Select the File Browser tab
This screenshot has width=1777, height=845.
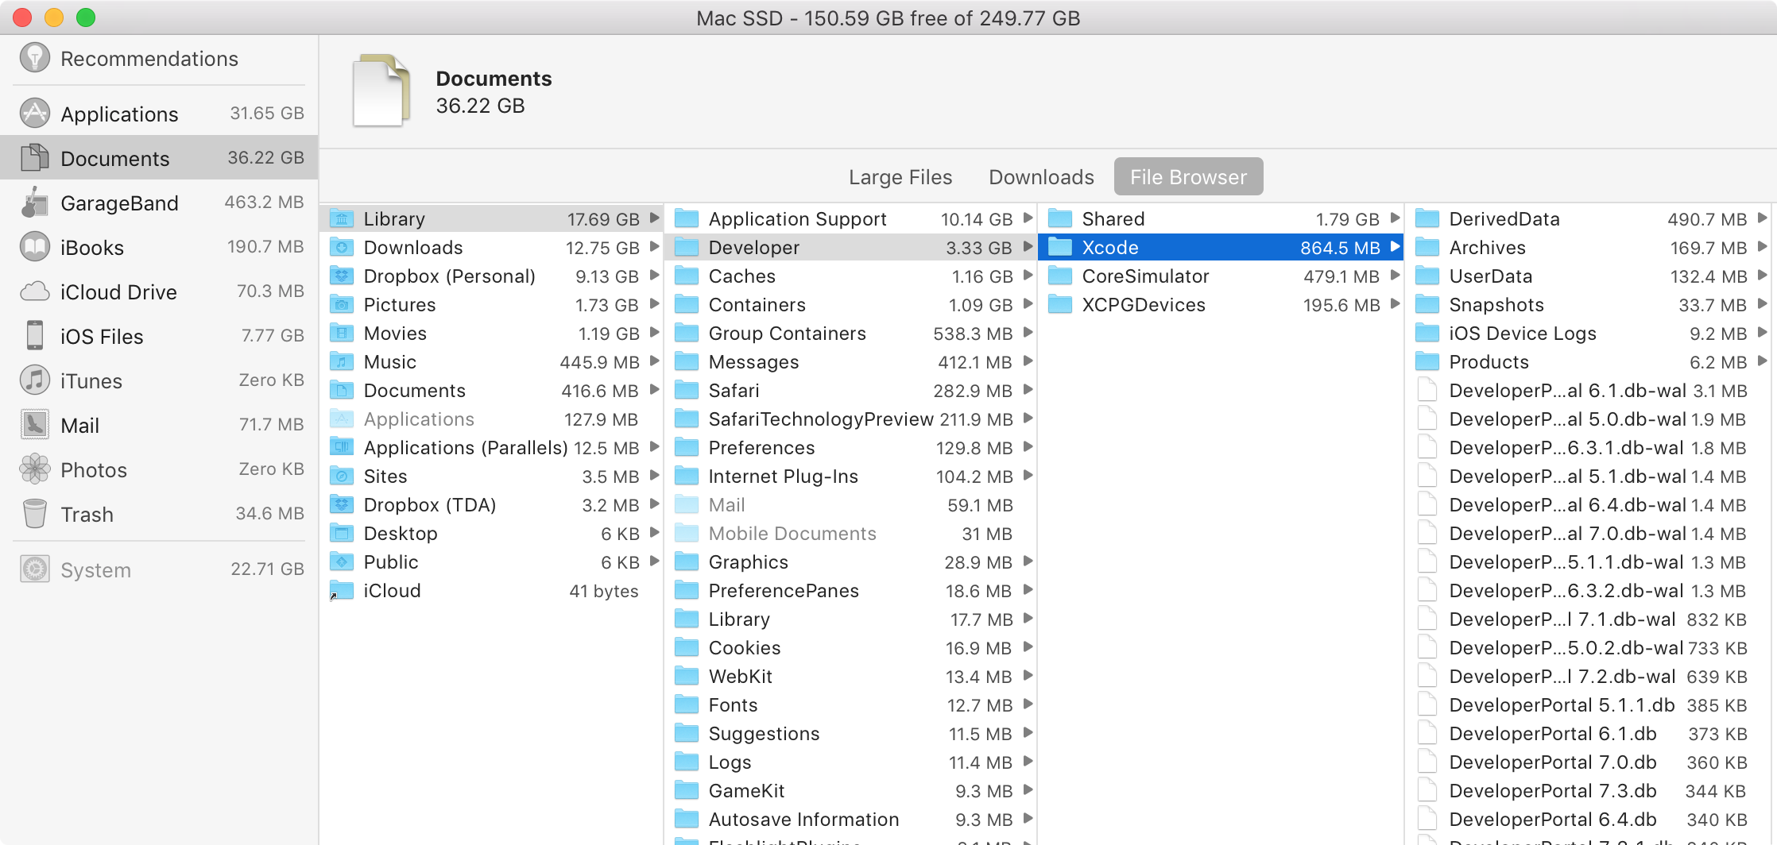tap(1188, 177)
